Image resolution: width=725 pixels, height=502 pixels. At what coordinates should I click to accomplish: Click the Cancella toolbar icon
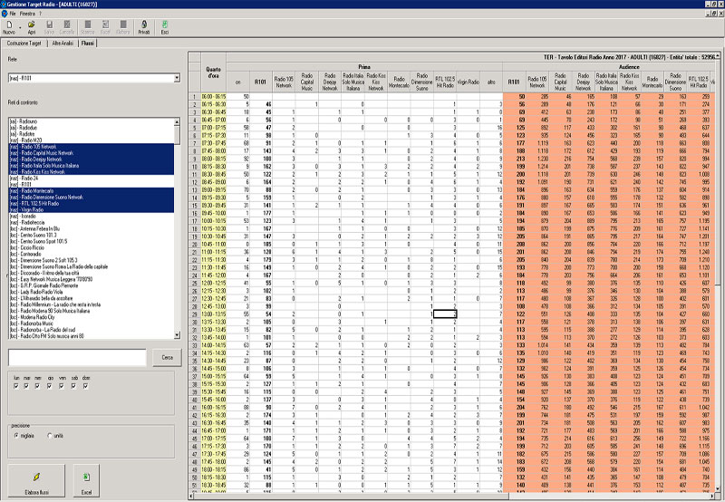pyautogui.click(x=66, y=27)
